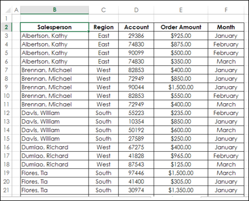Screen dimensions: 249x201
Task: Click the Order Amount header cell
Action: [x=181, y=27]
